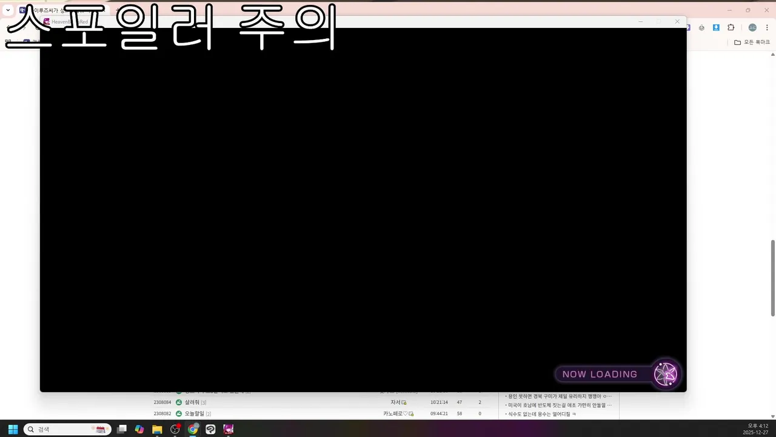Close the Heaven Burns Red game window
Viewport: 776px width, 437px height.
coord(677,22)
